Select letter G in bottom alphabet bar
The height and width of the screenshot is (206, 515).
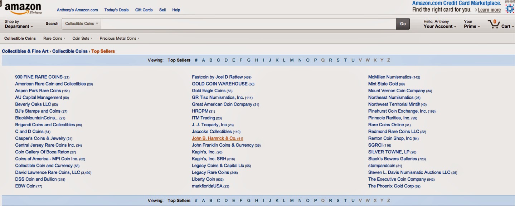click(x=249, y=201)
